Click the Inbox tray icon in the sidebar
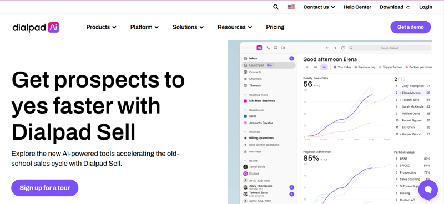 (x=245, y=58)
